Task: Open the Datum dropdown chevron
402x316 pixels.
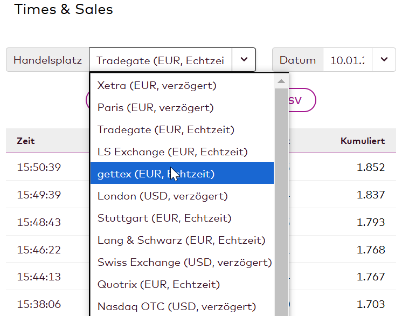Action: coord(384,59)
